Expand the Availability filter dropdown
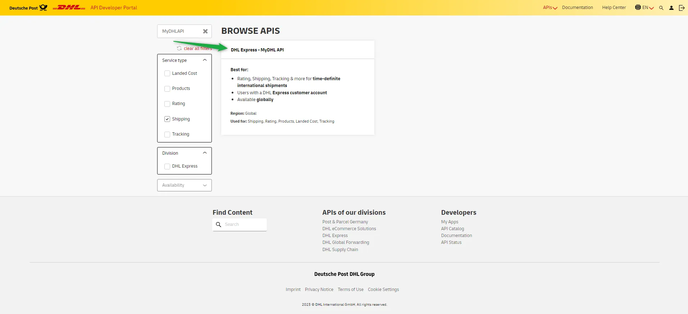 [x=184, y=185]
